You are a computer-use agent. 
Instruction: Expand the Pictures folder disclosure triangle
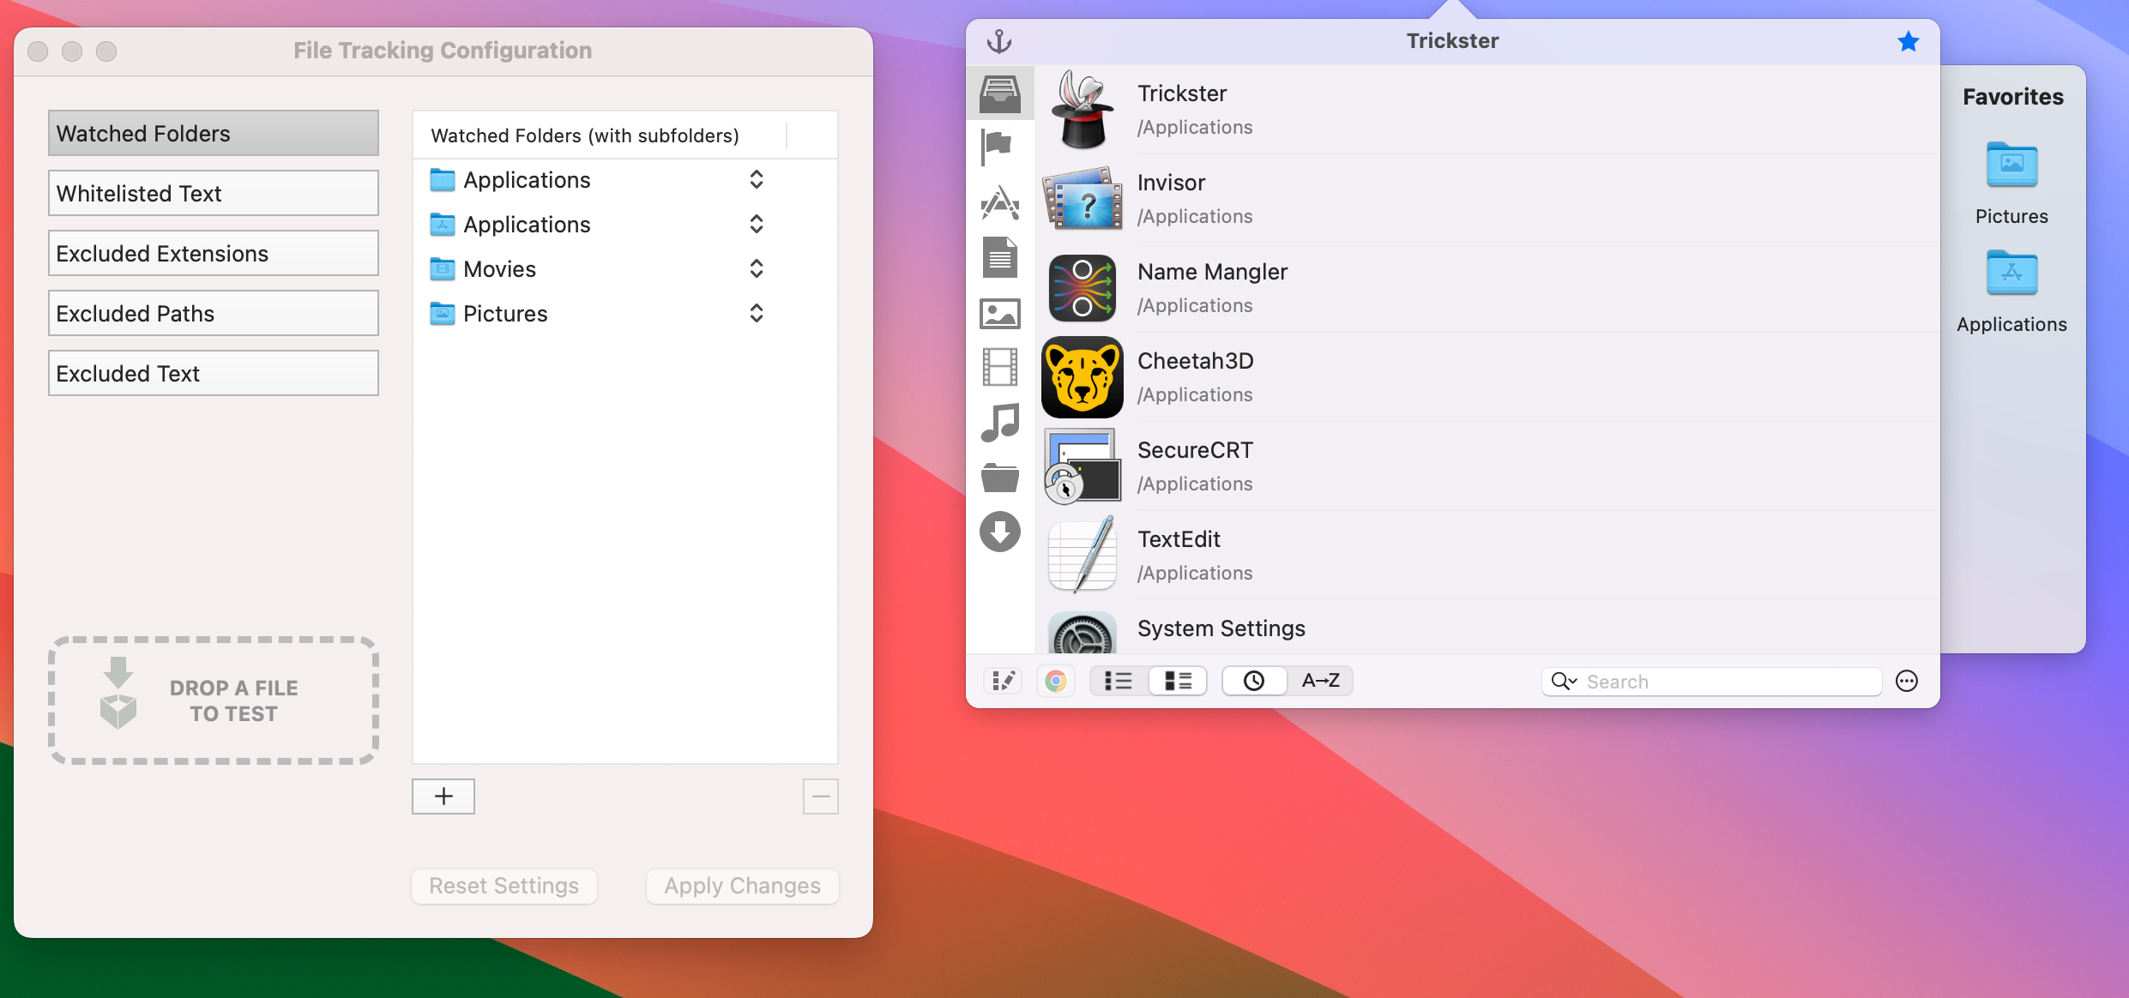coord(757,314)
